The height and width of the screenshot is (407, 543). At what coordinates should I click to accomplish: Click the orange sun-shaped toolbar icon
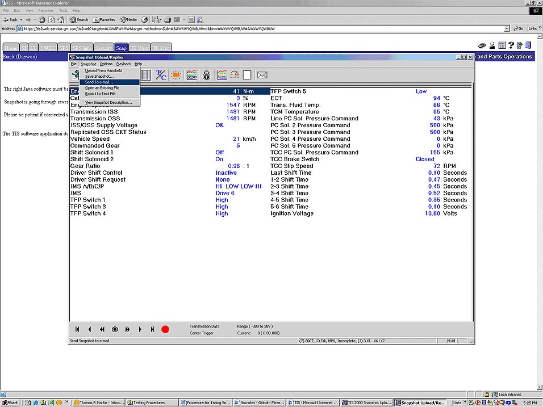pos(176,75)
